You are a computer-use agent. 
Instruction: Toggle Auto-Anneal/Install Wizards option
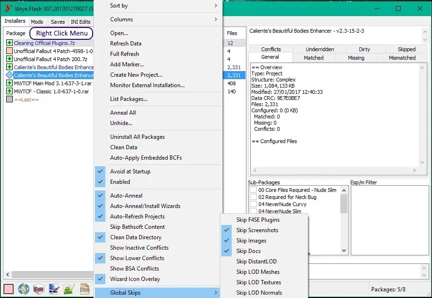pos(158,206)
